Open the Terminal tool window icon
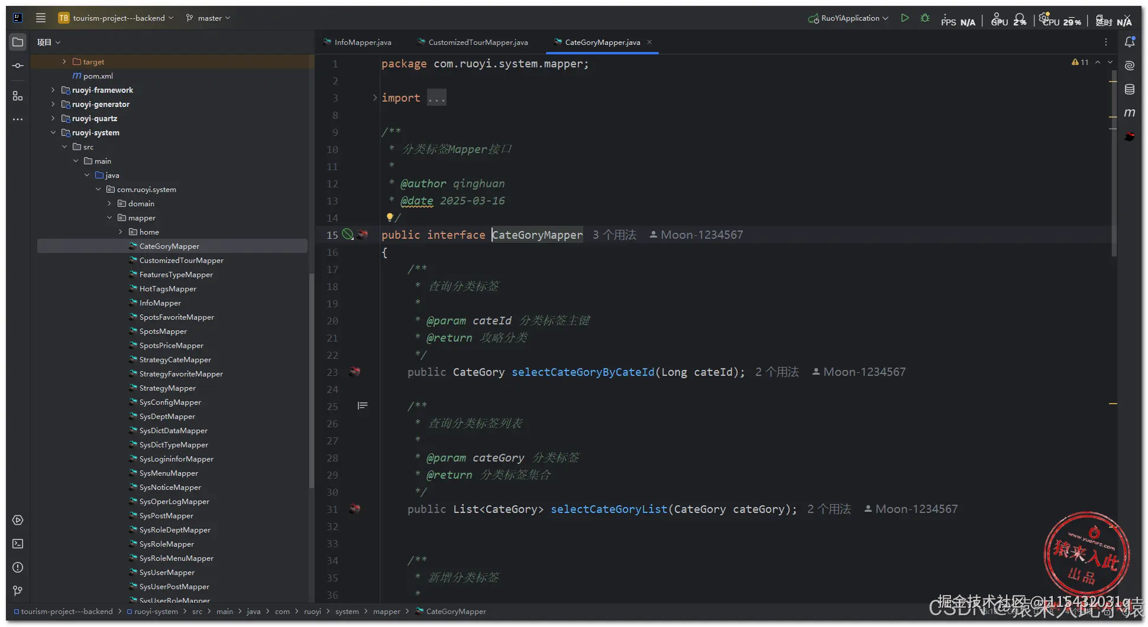This screenshot has height=627, width=1148. [18, 544]
